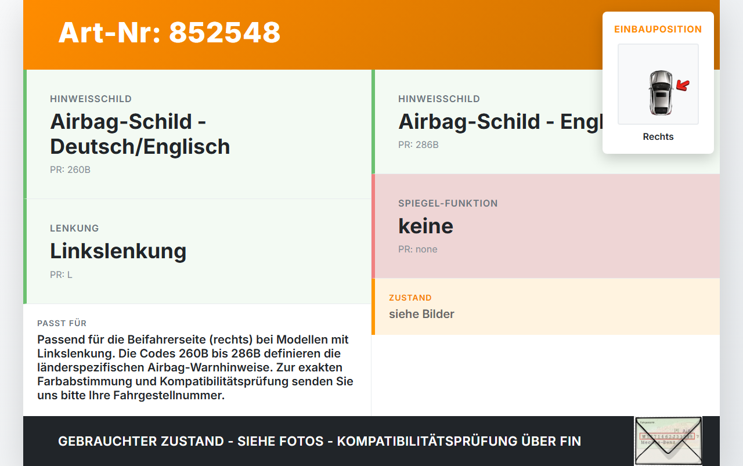Viewport: 743px width, 466px height.
Task: Click the Art-Nr: 852548 title
Action: coord(169,32)
